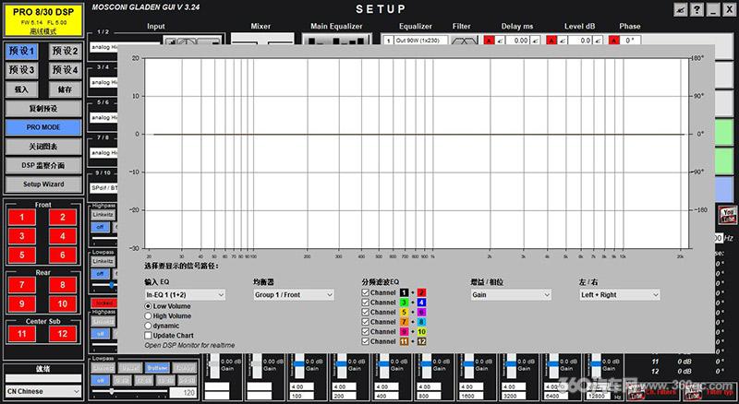
Task: Select red output channel 4 in Front
Action: tap(63, 236)
